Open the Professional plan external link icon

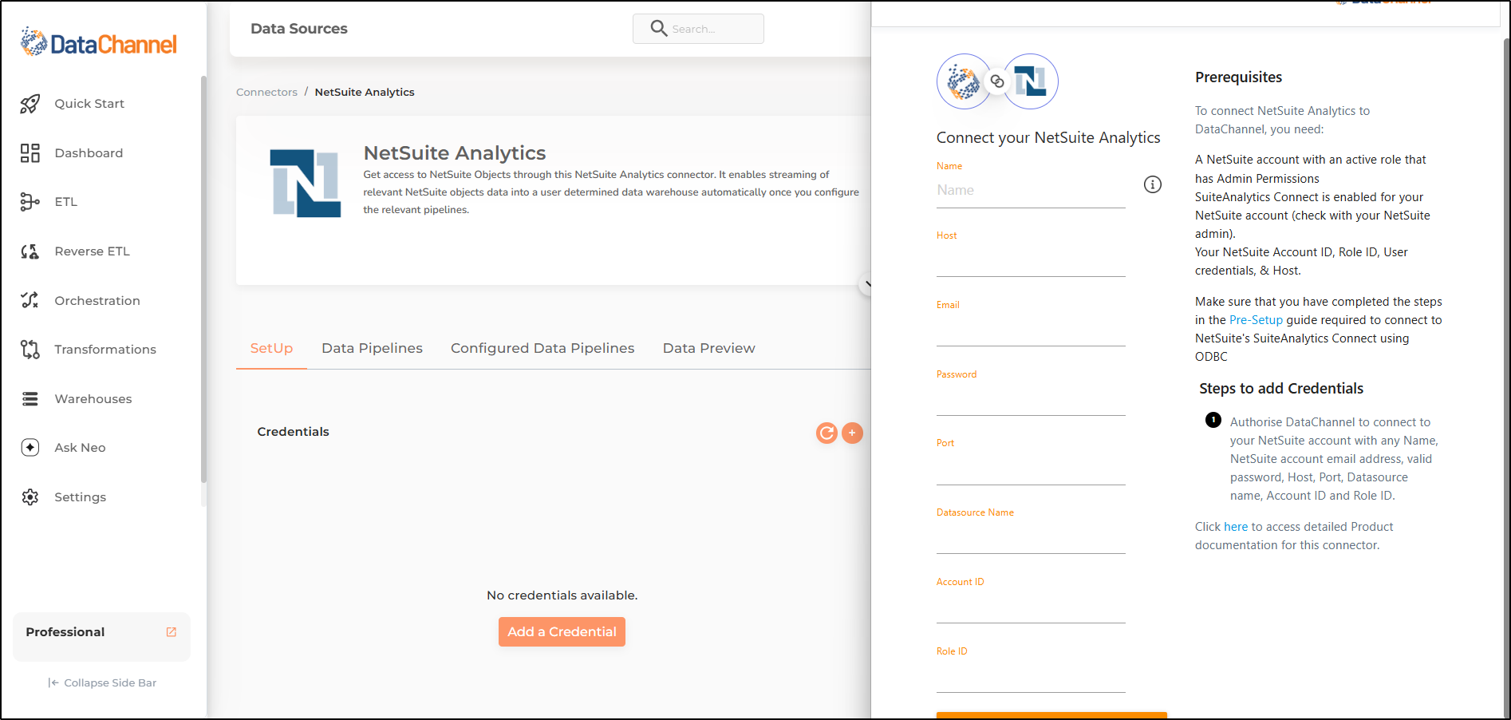(171, 632)
